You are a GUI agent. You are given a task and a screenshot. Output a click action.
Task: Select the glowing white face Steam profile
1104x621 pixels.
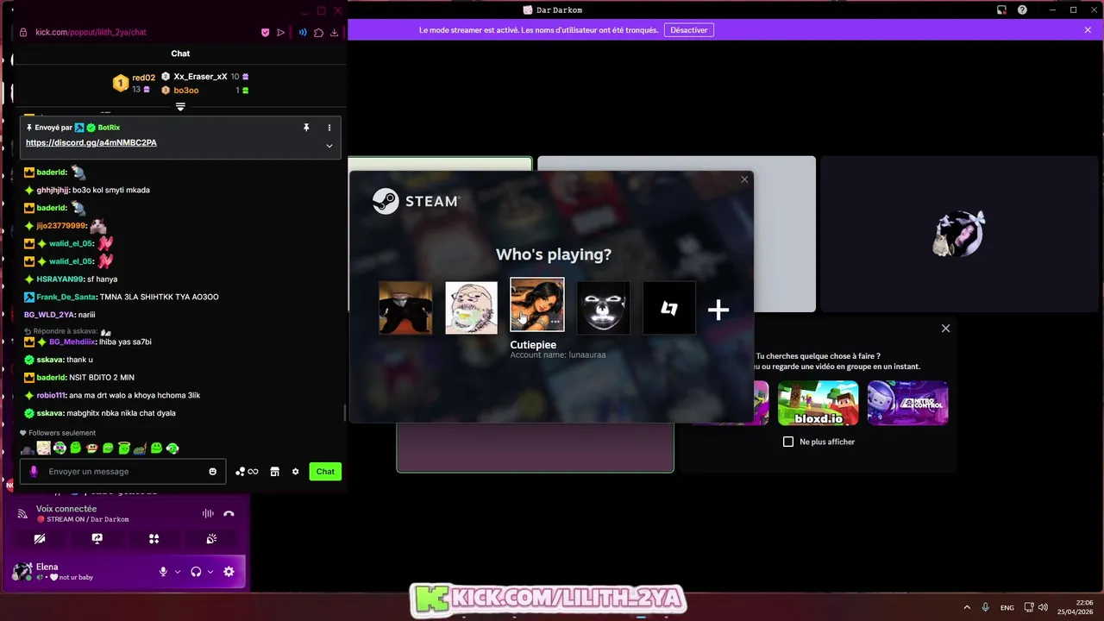pyautogui.click(x=603, y=308)
